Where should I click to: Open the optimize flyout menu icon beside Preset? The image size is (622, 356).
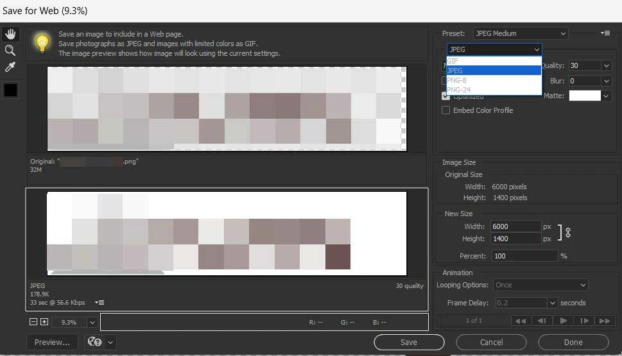click(605, 33)
